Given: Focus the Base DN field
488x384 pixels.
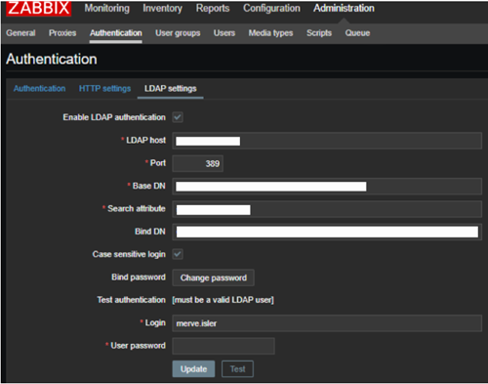Looking at the screenshot, I should (x=327, y=187).
